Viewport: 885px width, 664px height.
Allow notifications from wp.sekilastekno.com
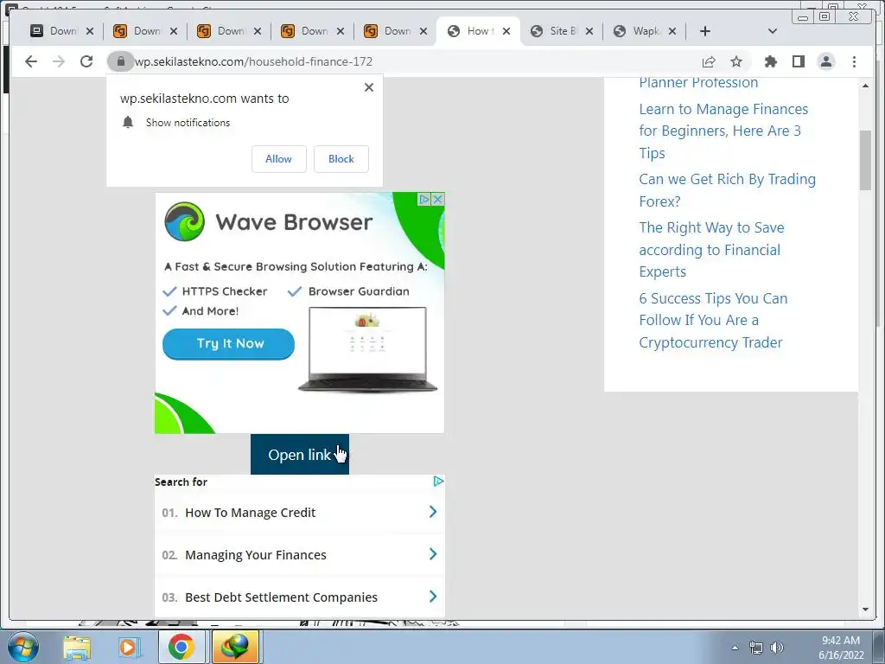click(279, 159)
